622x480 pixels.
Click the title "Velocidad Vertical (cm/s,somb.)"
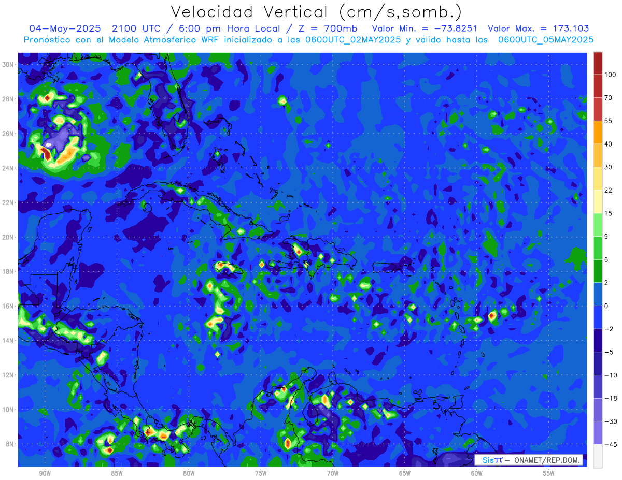(x=316, y=12)
